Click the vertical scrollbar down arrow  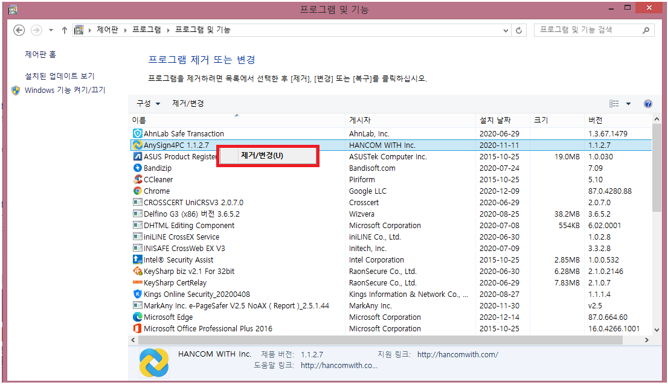pos(657,329)
